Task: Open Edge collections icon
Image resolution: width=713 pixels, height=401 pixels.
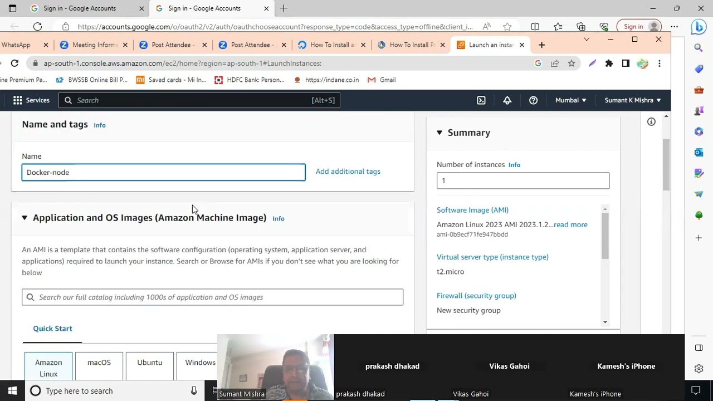Action: point(581,27)
